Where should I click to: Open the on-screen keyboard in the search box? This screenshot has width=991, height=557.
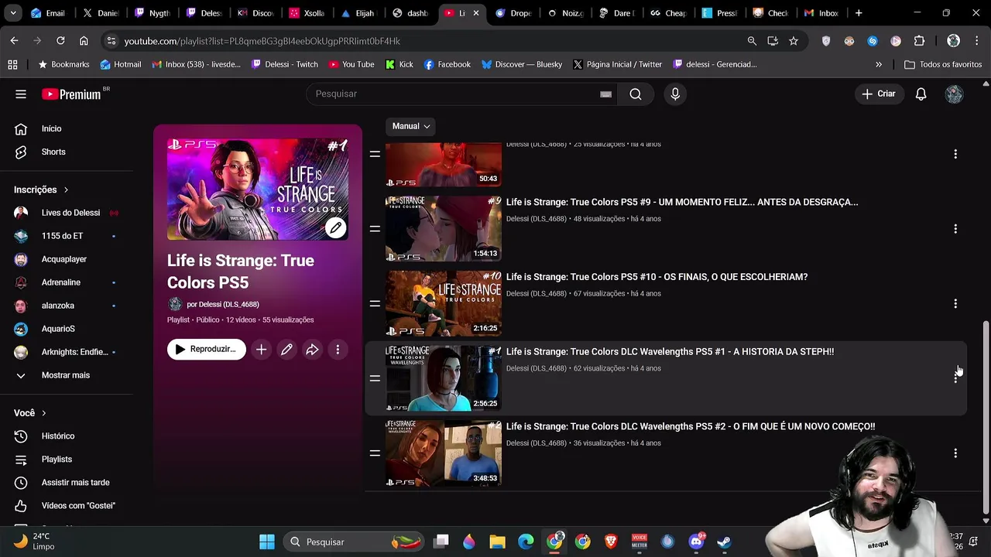[606, 94]
